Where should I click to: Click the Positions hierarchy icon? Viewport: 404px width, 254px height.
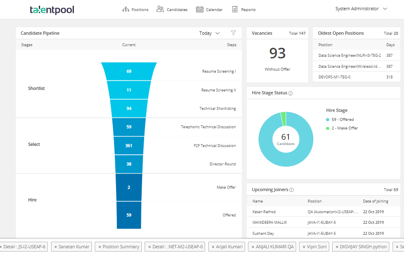tap(126, 9)
